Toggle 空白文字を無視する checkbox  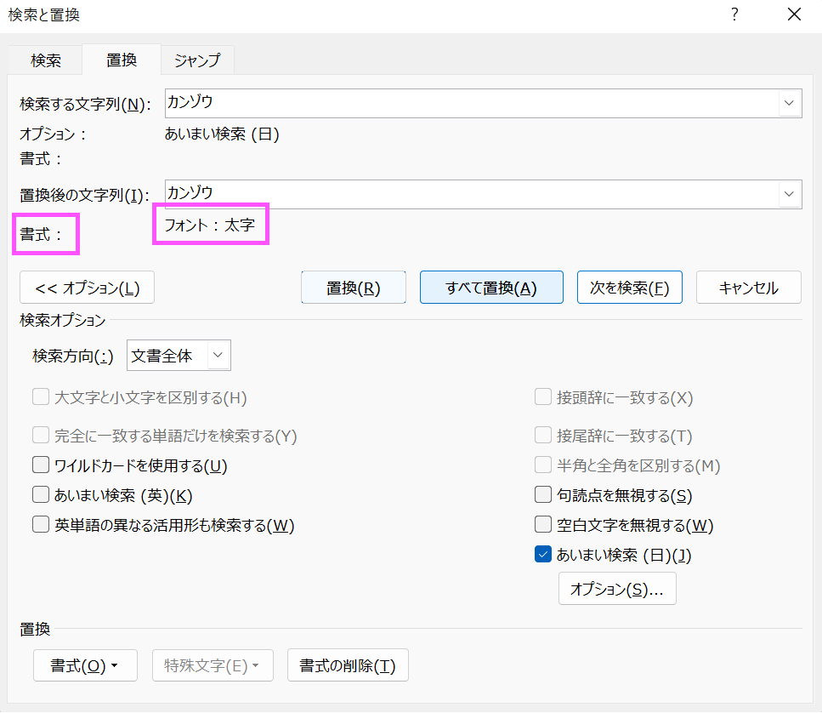tap(543, 524)
